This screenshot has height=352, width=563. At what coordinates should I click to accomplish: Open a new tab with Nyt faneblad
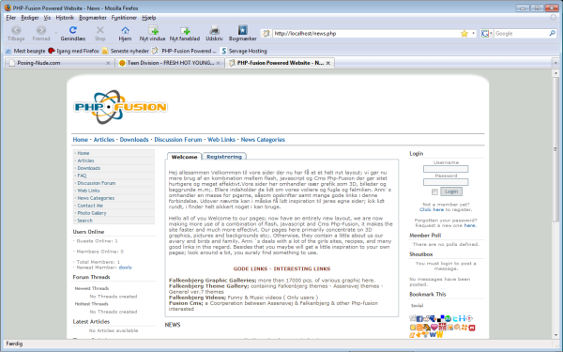click(185, 30)
